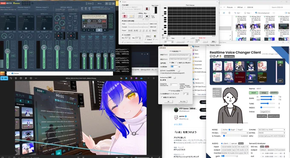Open the GPU selection dropdown
290x158 pixels.
272,136
